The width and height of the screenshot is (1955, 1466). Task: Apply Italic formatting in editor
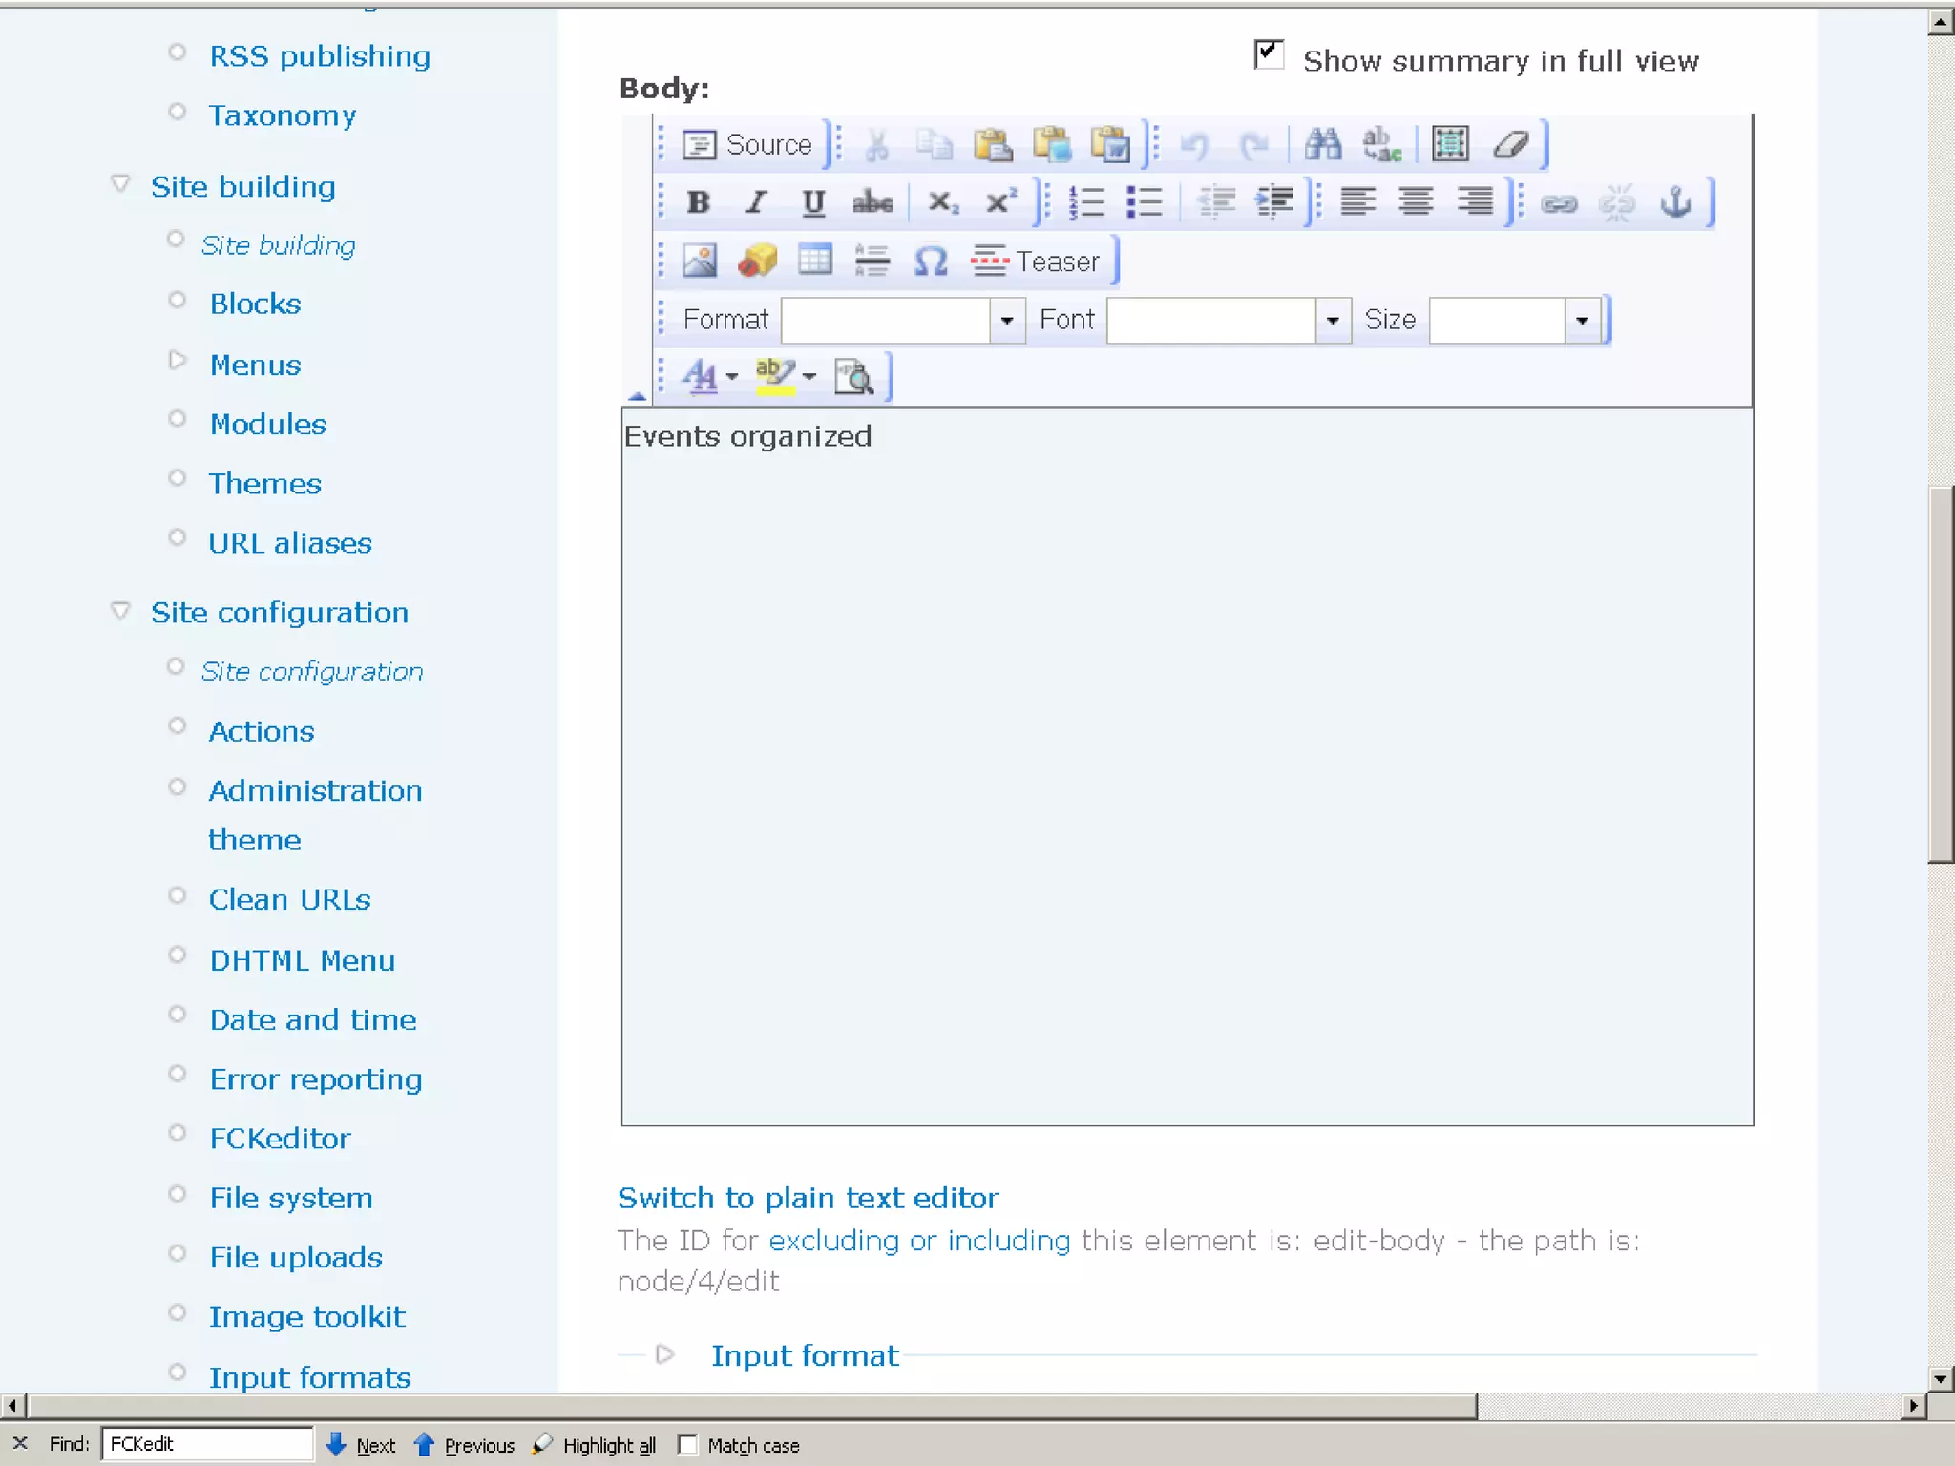(756, 202)
